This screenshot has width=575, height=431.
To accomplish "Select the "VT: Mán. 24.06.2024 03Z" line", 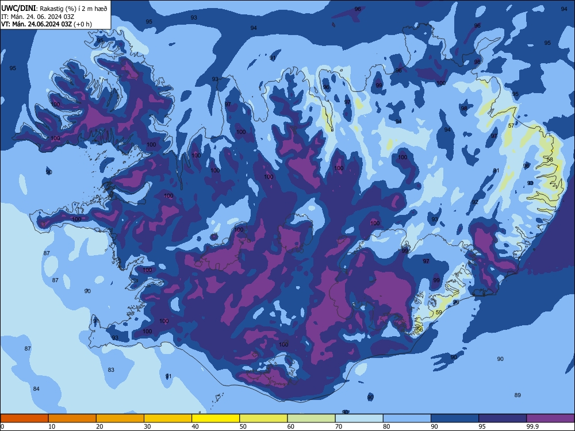I will [x=37, y=24].
